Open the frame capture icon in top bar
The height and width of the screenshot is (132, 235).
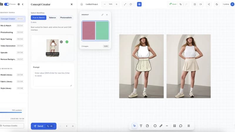point(195,4)
